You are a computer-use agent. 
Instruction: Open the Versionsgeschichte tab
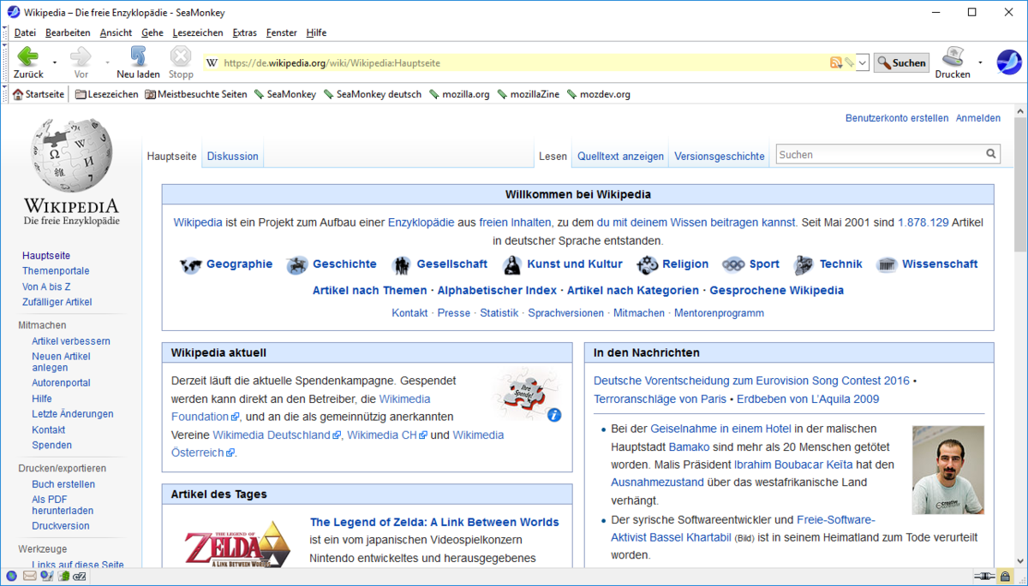pos(720,157)
